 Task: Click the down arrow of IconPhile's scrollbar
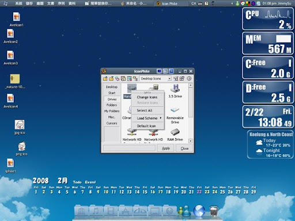[190, 141]
